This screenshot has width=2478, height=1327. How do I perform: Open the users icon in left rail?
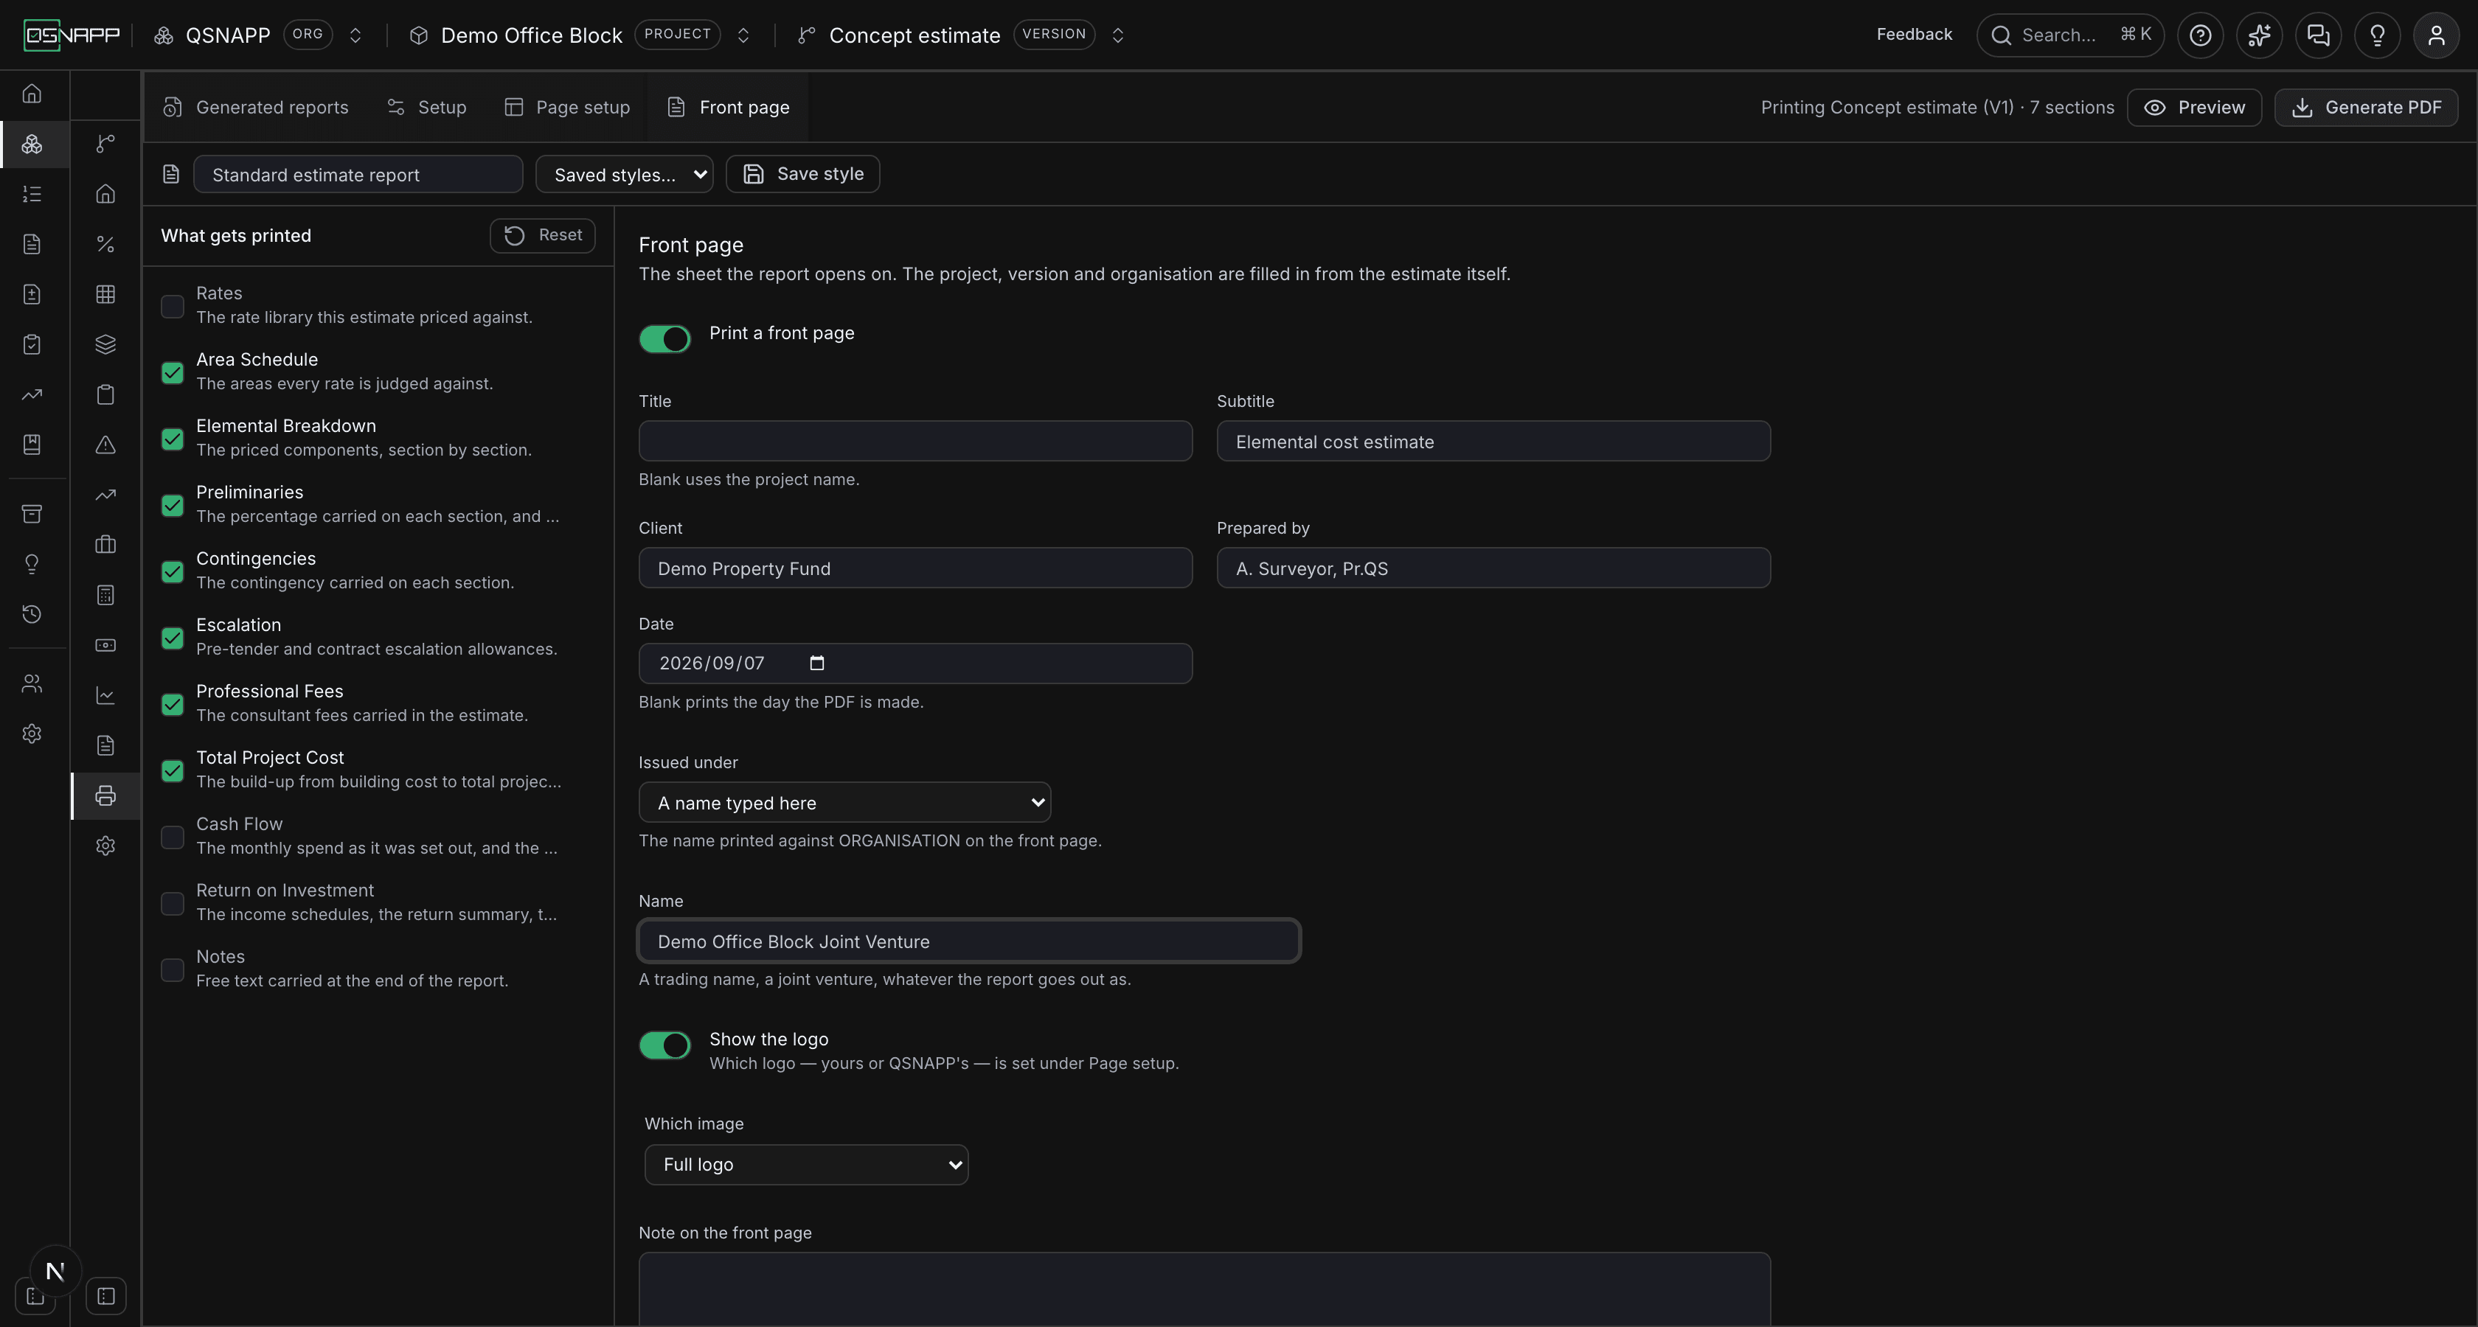tap(32, 683)
